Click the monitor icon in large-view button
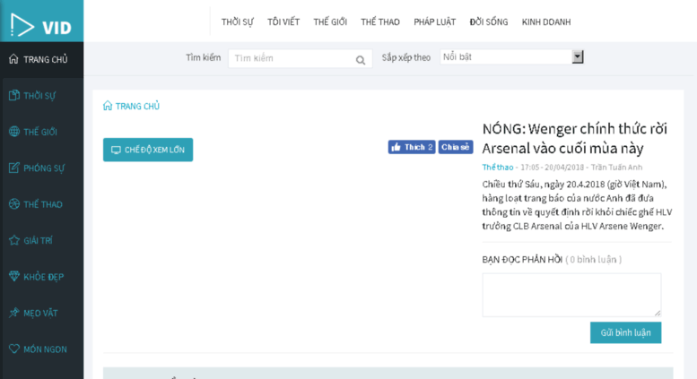The height and width of the screenshot is (379, 697). tap(116, 150)
